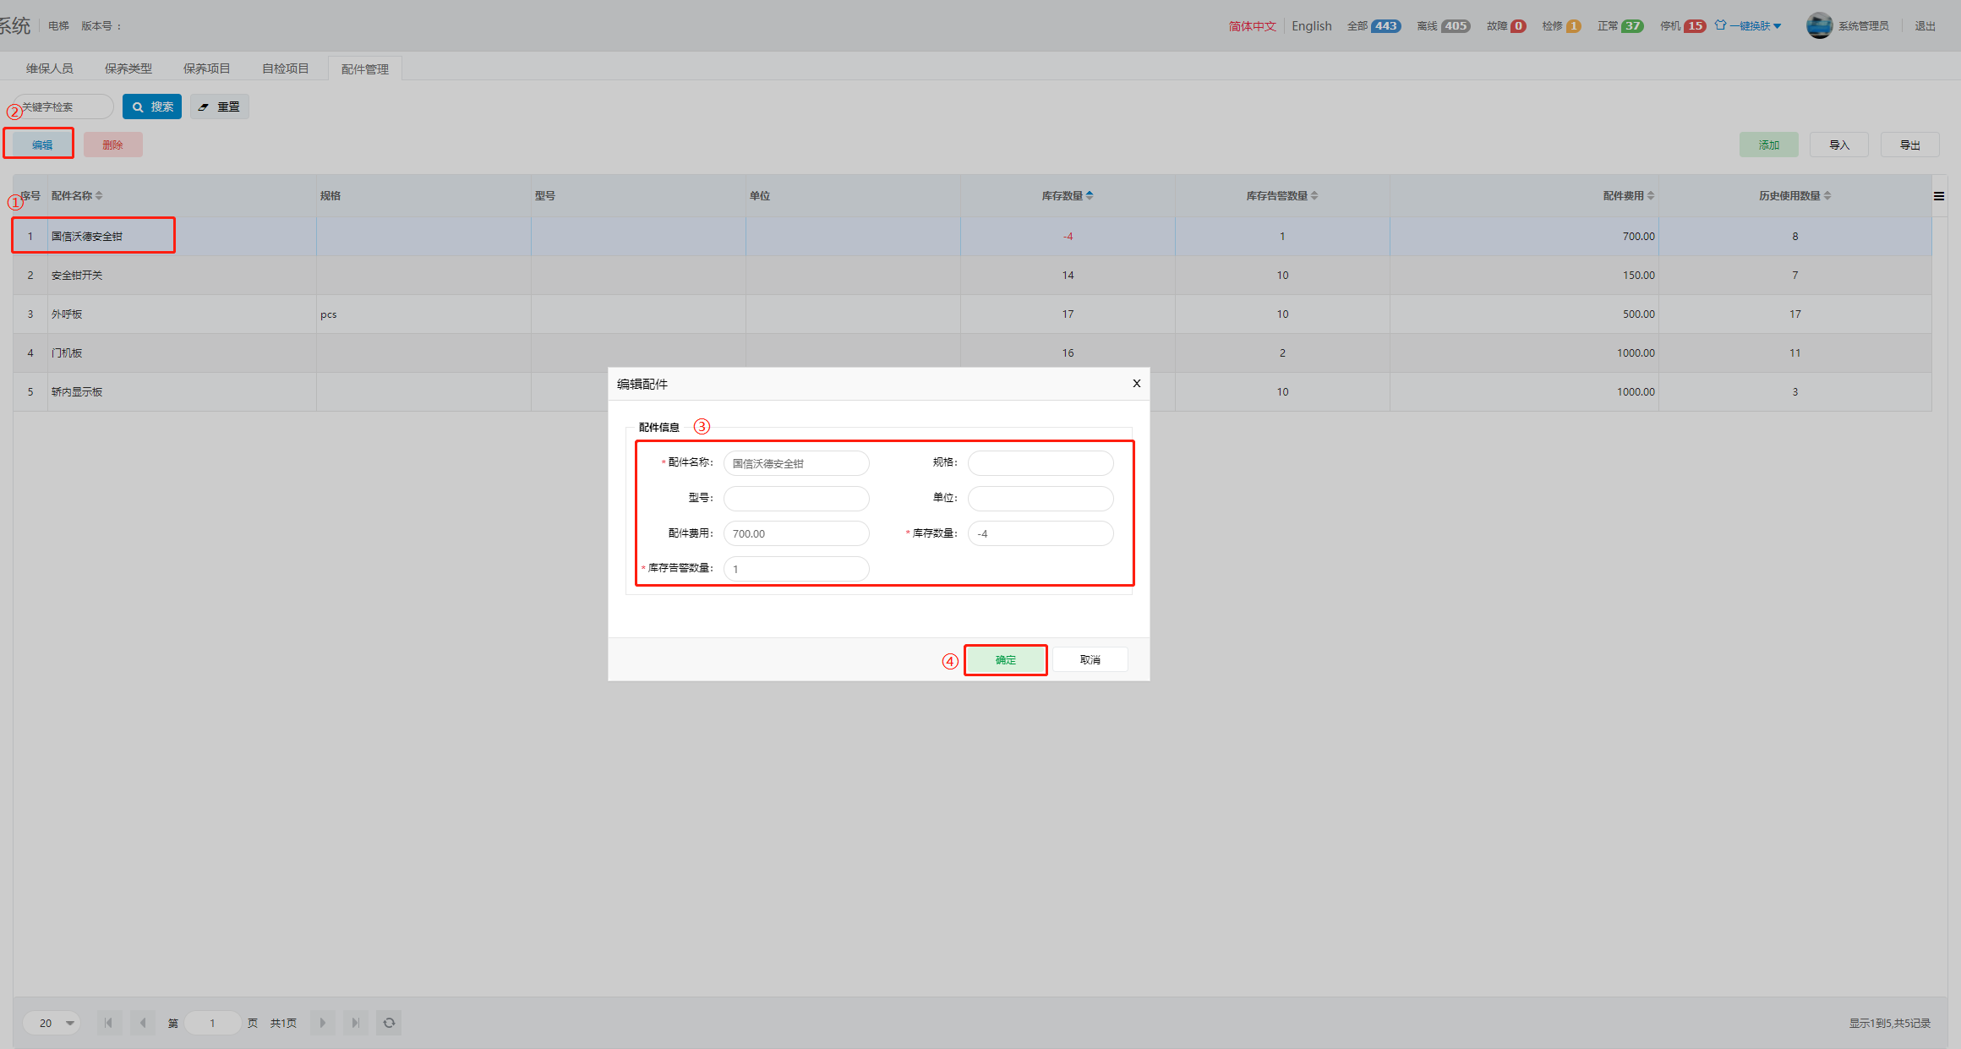Go to the previous page
Screen dimensions: 1961x1049
pyautogui.click(x=143, y=1023)
